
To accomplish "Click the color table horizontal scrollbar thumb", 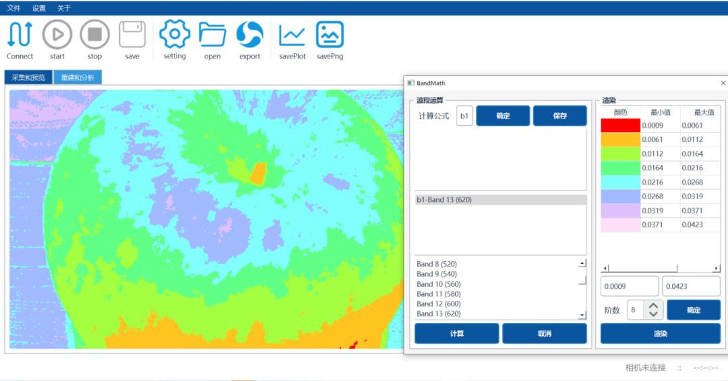I will pyautogui.click(x=643, y=269).
